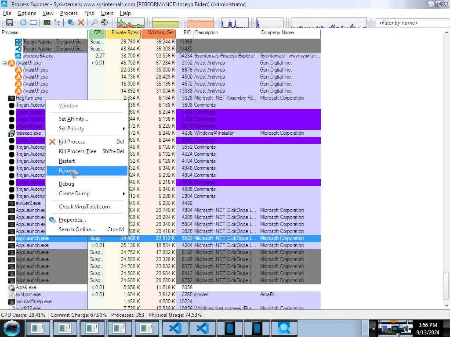The width and height of the screenshot is (450, 337).
Task: Click the Refresh Now toolbar icon
Action: point(23,22)
